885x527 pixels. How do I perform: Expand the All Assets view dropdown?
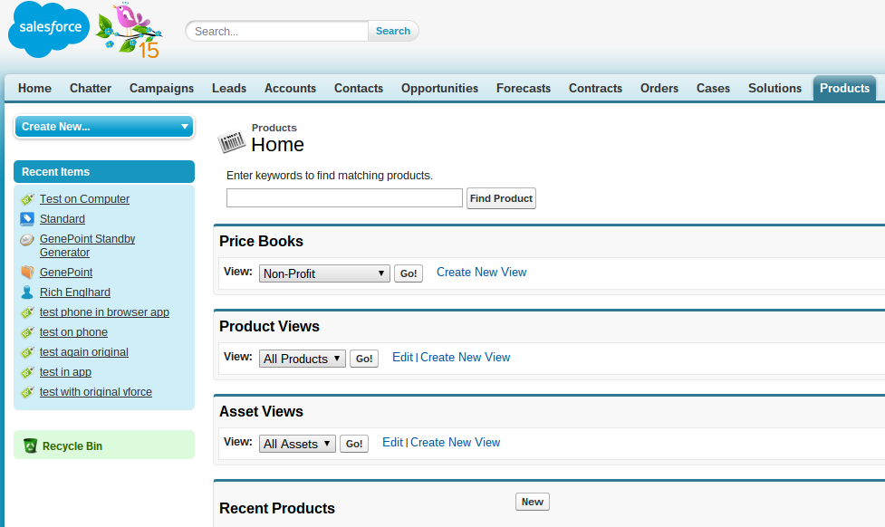coord(297,444)
